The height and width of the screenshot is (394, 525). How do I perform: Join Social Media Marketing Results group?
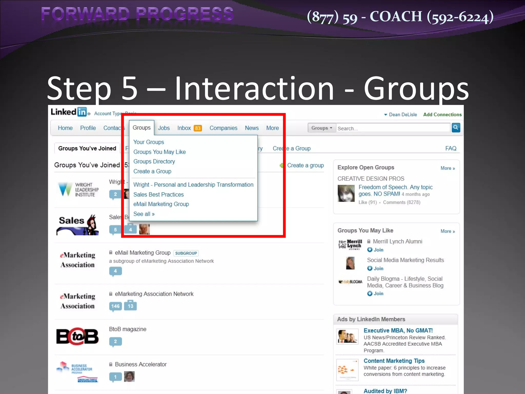click(375, 269)
